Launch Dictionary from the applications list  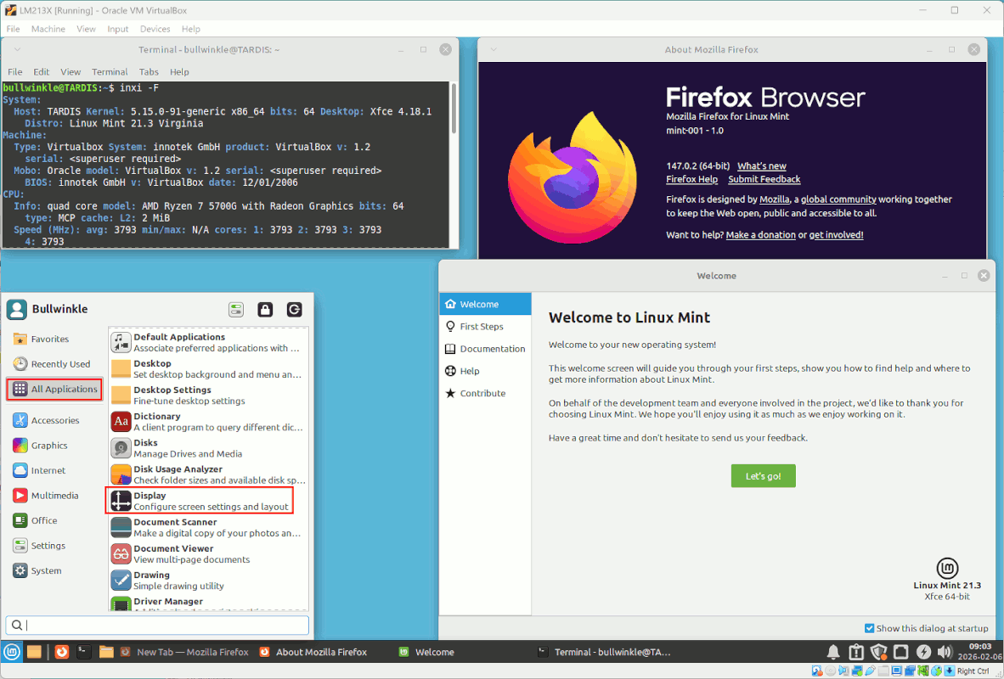click(209, 422)
